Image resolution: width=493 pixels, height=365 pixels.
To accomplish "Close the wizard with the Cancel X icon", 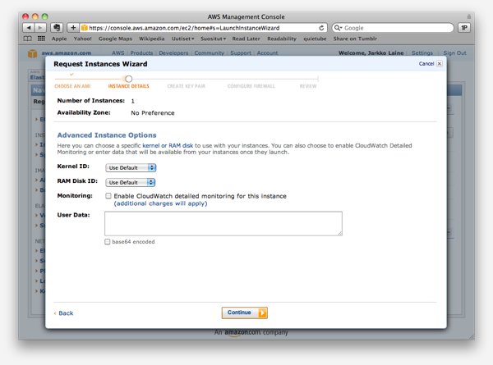I will (439, 63).
